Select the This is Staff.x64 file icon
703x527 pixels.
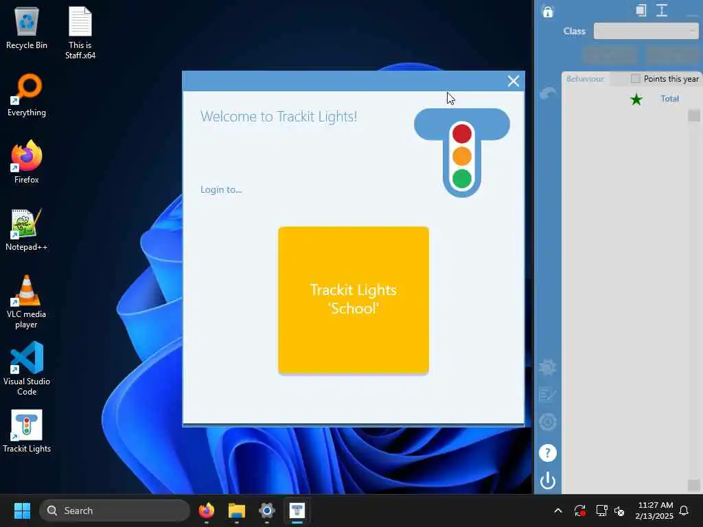click(80, 33)
